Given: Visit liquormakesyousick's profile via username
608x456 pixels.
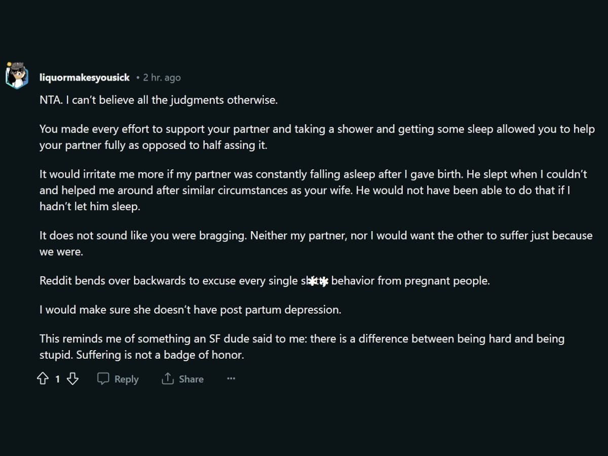Looking at the screenshot, I should pos(85,78).
